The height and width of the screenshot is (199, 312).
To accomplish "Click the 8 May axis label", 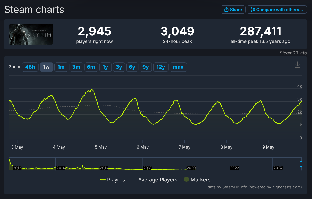I will pyautogui.click(x=226, y=147).
